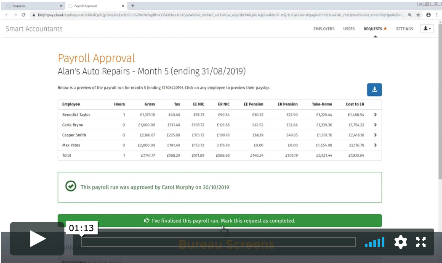The height and width of the screenshot is (263, 442).
Task: Go to the Employers menu
Action: [x=324, y=29]
